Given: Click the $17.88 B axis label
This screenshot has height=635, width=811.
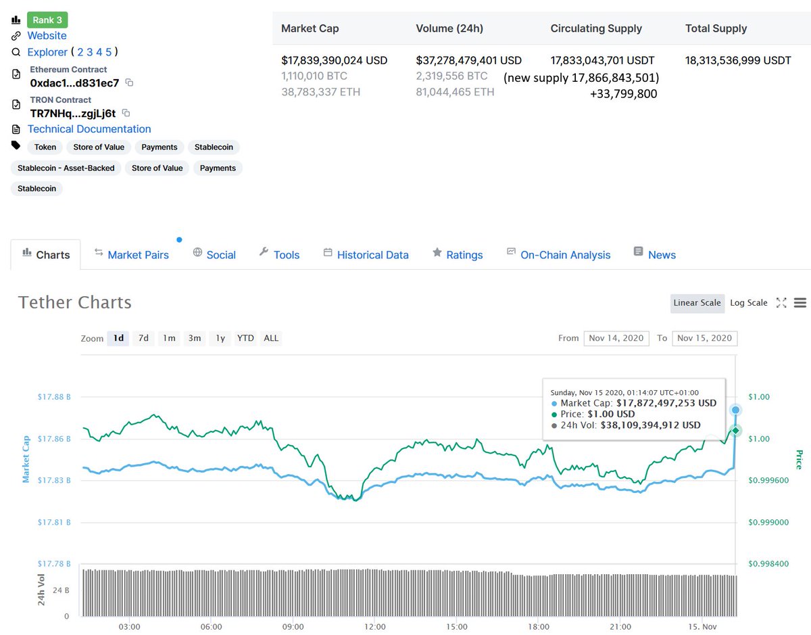Looking at the screenshot, I should [55, 397].
